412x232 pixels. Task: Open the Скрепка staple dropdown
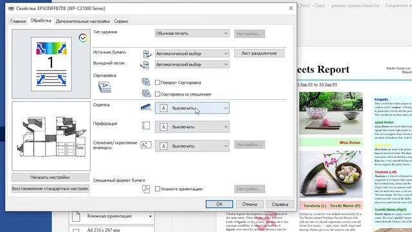click(192, 108)
